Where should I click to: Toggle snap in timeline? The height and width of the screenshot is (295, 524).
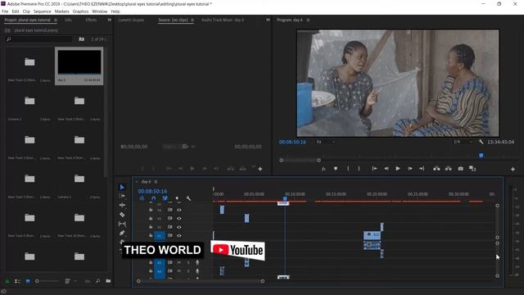[x=153, y=198]
